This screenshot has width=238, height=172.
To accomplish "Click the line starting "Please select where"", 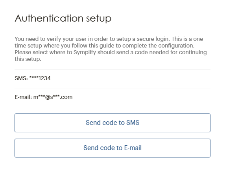I will 110,52.
